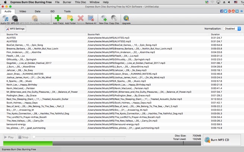Image resolution: width=244 pixels, height=152 pixels.
Task: Open the This Disc menu
Action: click(x=80, y=2)
